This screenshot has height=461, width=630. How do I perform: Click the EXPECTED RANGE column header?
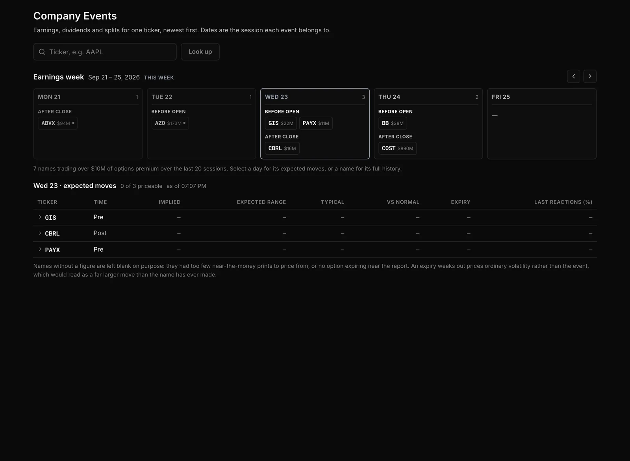coord(261,202)
